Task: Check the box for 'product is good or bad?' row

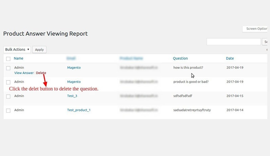Action: [x=8, y=82]
